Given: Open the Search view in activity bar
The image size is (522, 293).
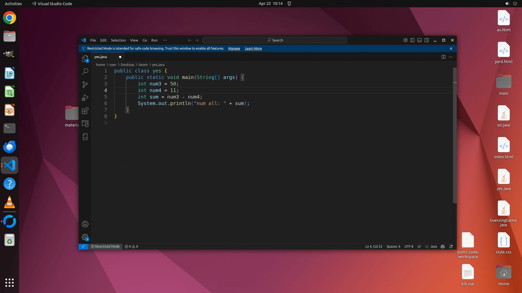Looking at the screenshot, I should coord(85,72).
